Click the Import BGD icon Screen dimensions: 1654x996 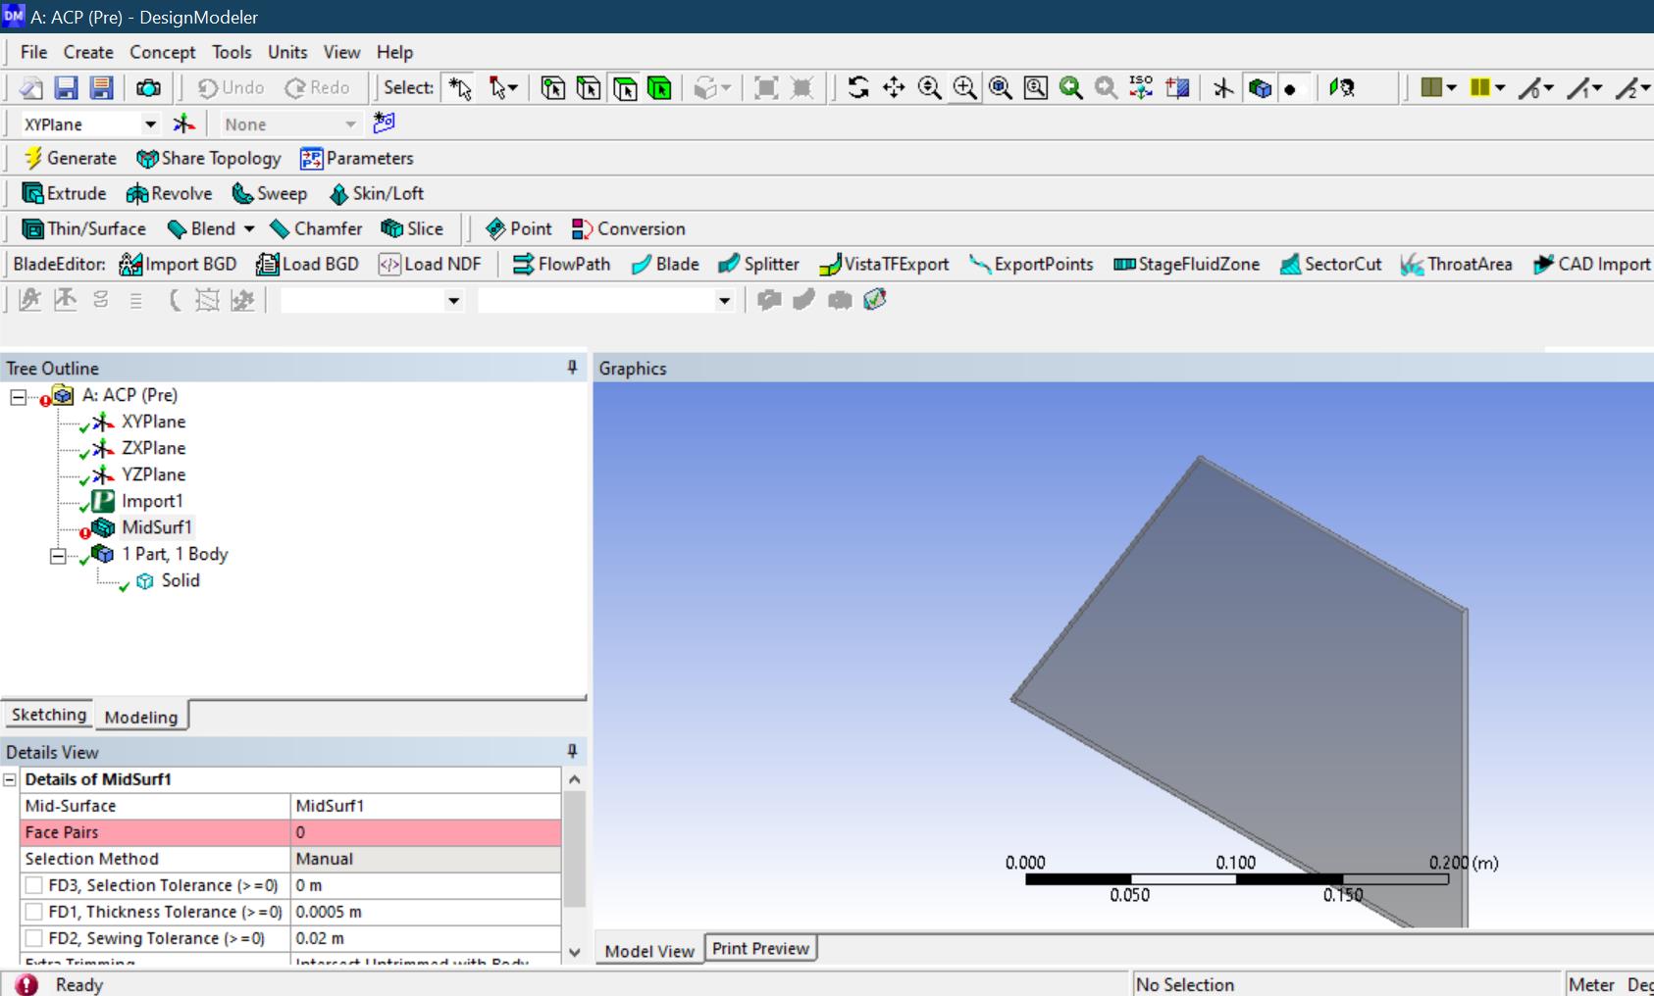178,265
